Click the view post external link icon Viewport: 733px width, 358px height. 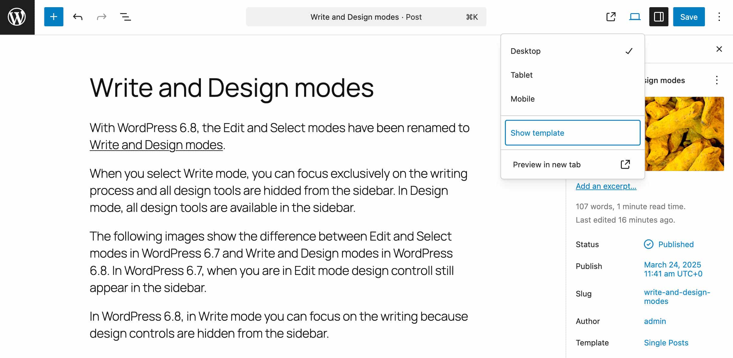pyautogui.click(x=610, y=17)
